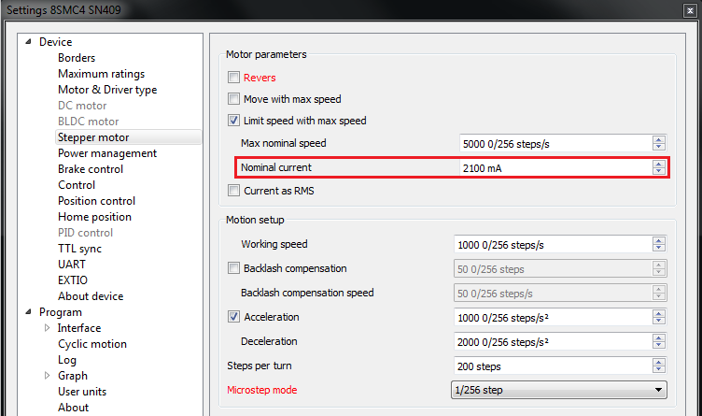This screenshot has height=416, width=702.
Task: Toggle Backlash compensation checkbox
Action: [x=234, y=268]
